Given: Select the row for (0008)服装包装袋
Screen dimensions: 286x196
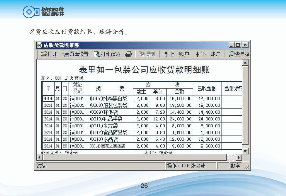Looking at the screenshot, I should tap(108, 105).
